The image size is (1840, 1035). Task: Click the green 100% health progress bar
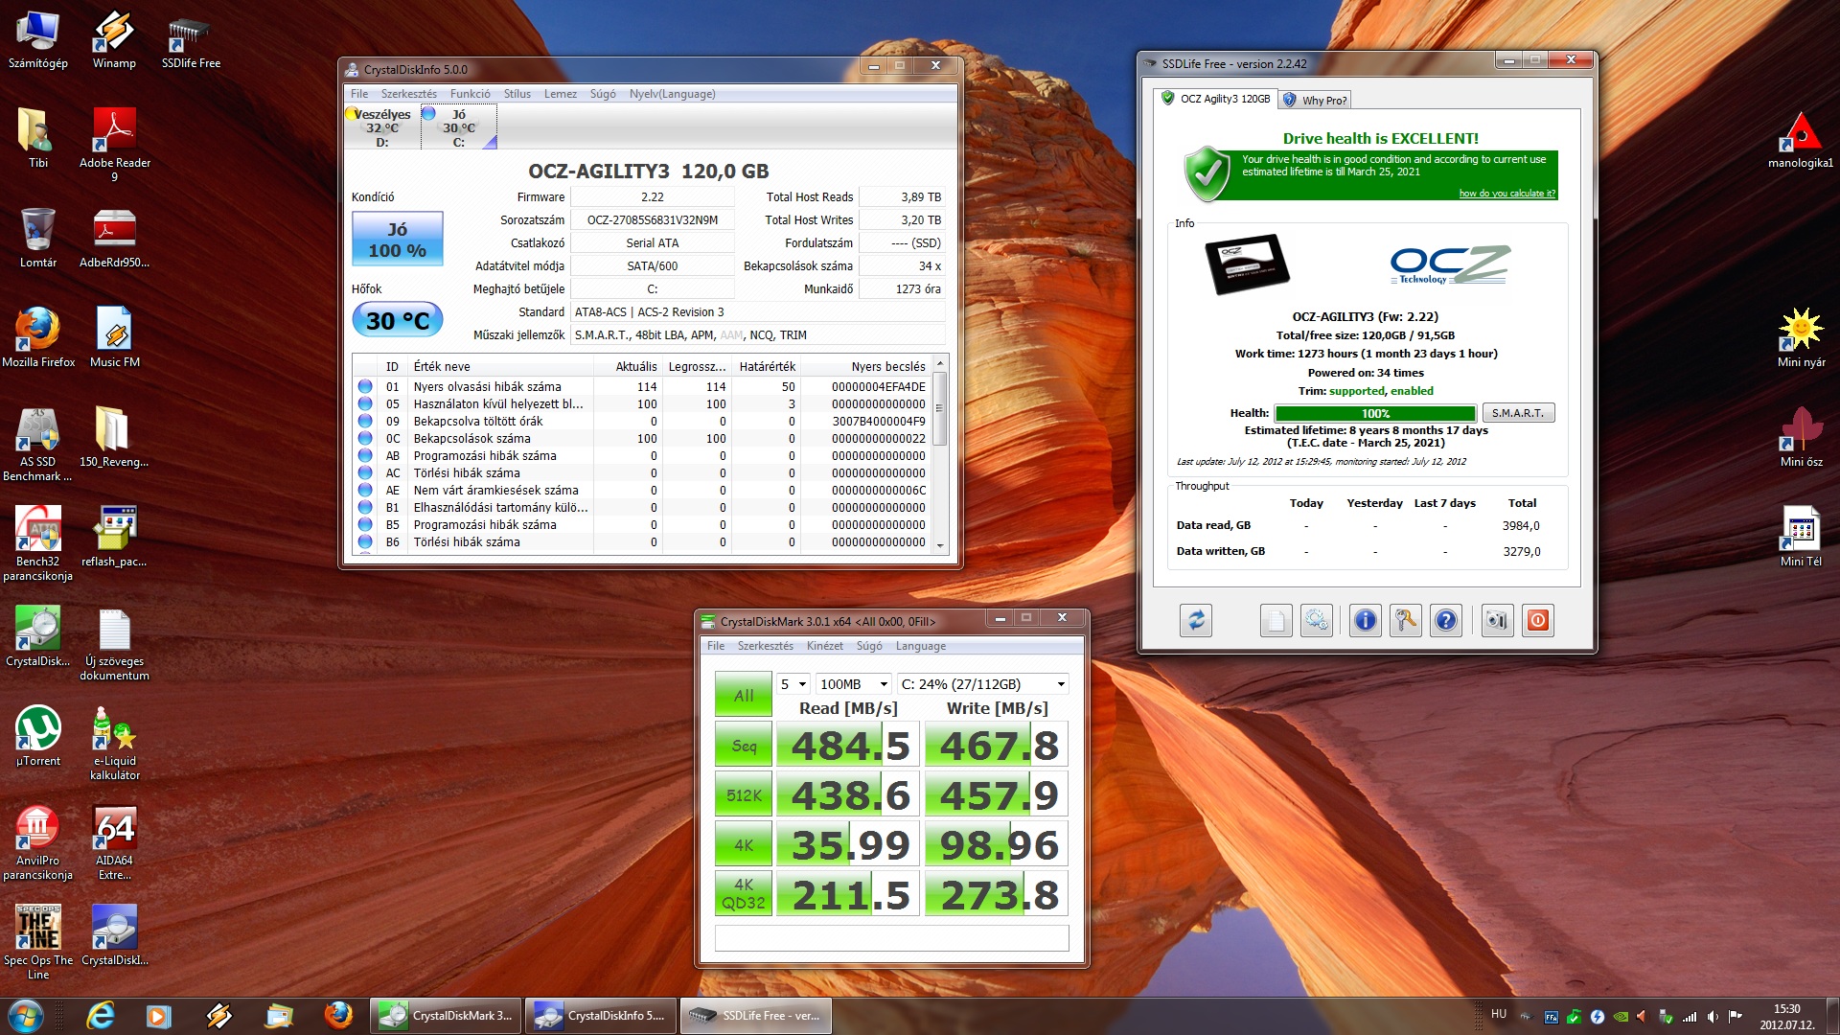(1375, 413)
